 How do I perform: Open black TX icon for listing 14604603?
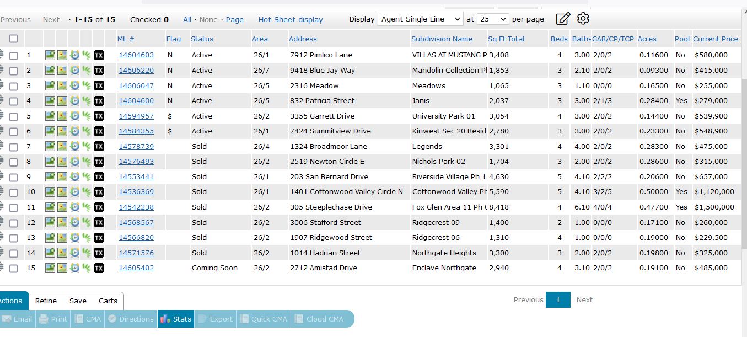point(99,55)
